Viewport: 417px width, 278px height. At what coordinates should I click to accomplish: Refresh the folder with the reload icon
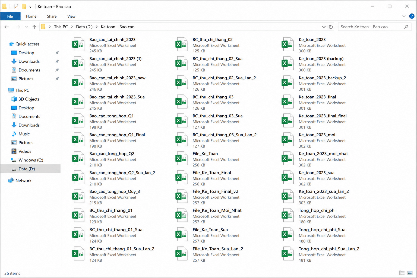click(x=331, y=27)
